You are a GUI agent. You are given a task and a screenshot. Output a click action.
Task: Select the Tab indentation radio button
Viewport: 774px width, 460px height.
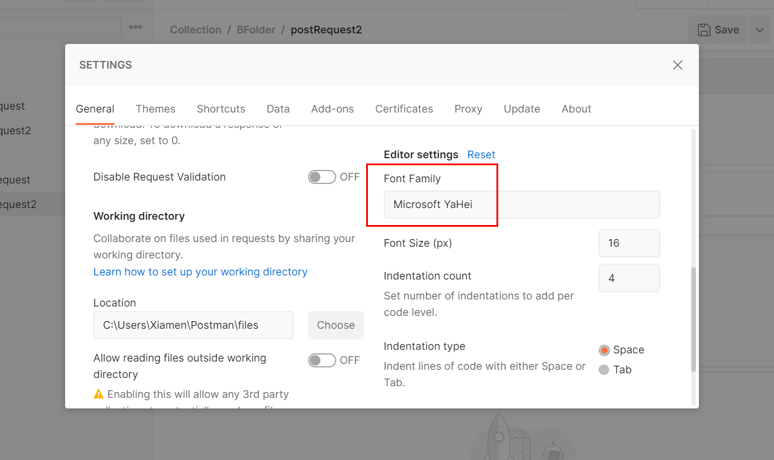click(604, 370)
